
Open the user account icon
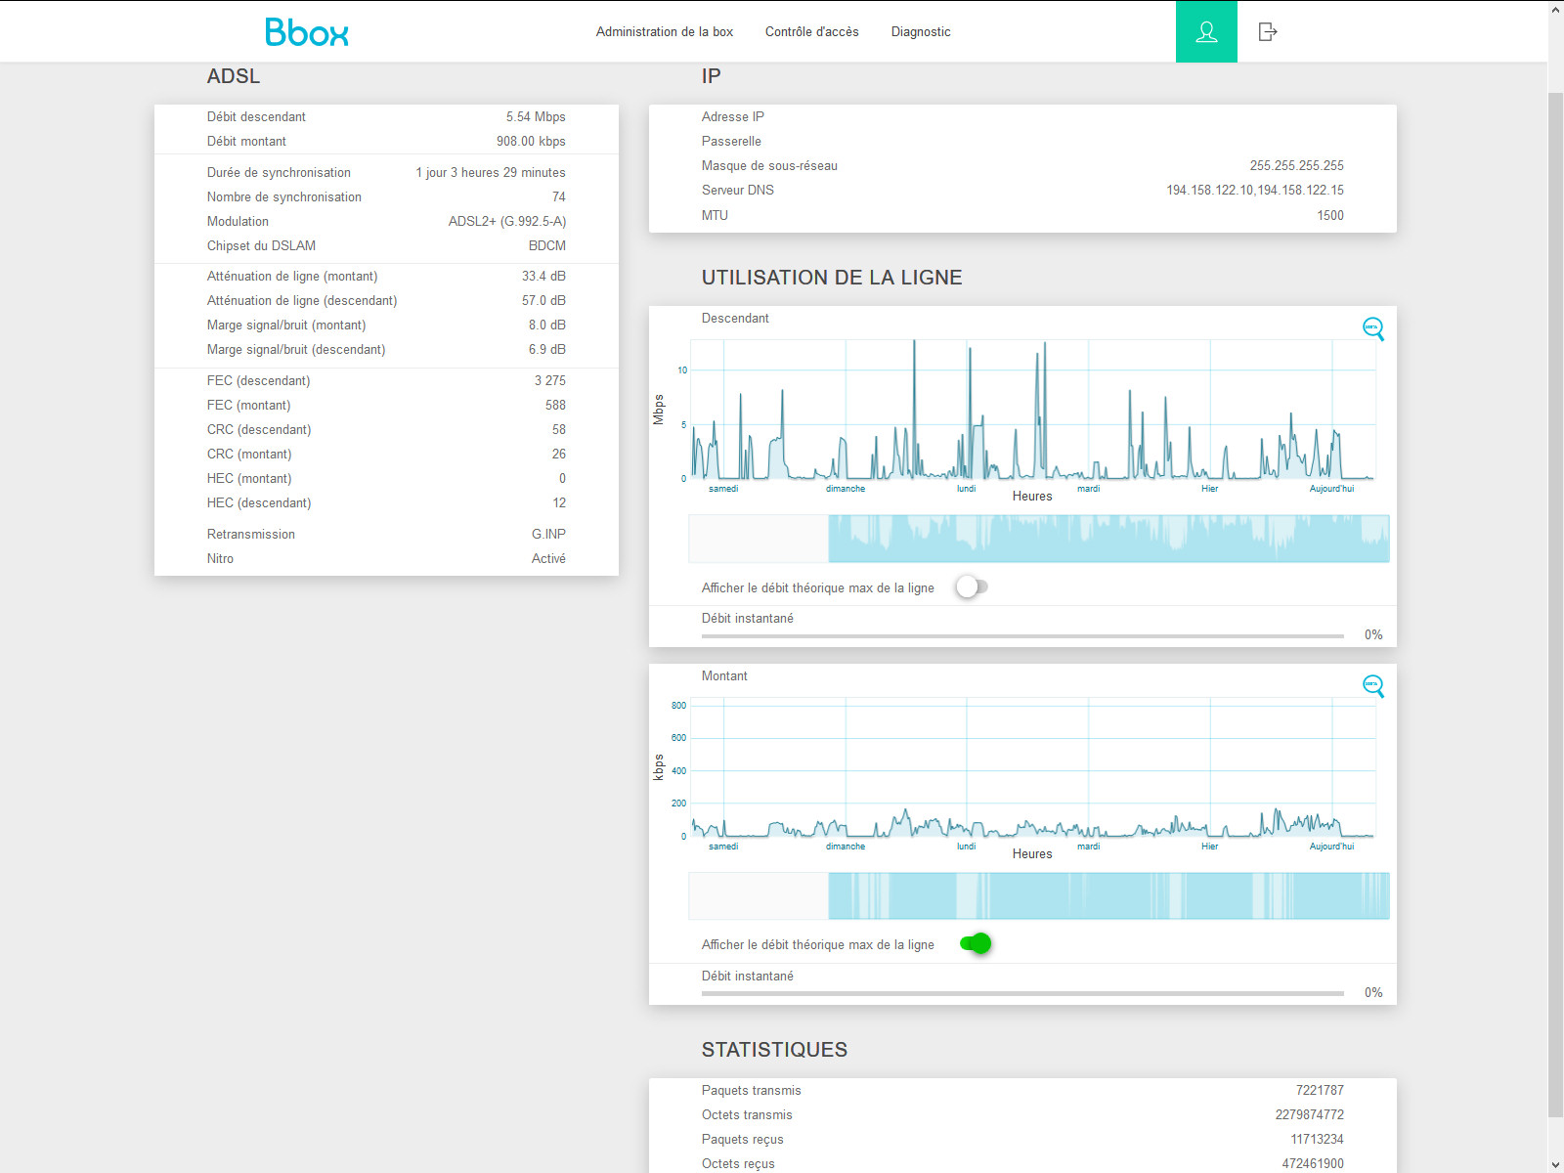[1206, 31]
